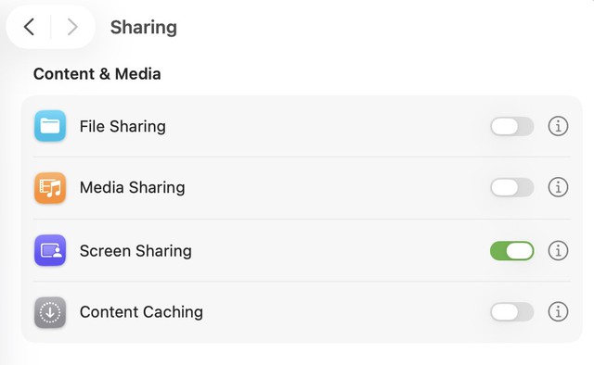This screenshot has height=365, width=594.
Task: Disable the Screen Sharing toggle
Action: (512, 250)
